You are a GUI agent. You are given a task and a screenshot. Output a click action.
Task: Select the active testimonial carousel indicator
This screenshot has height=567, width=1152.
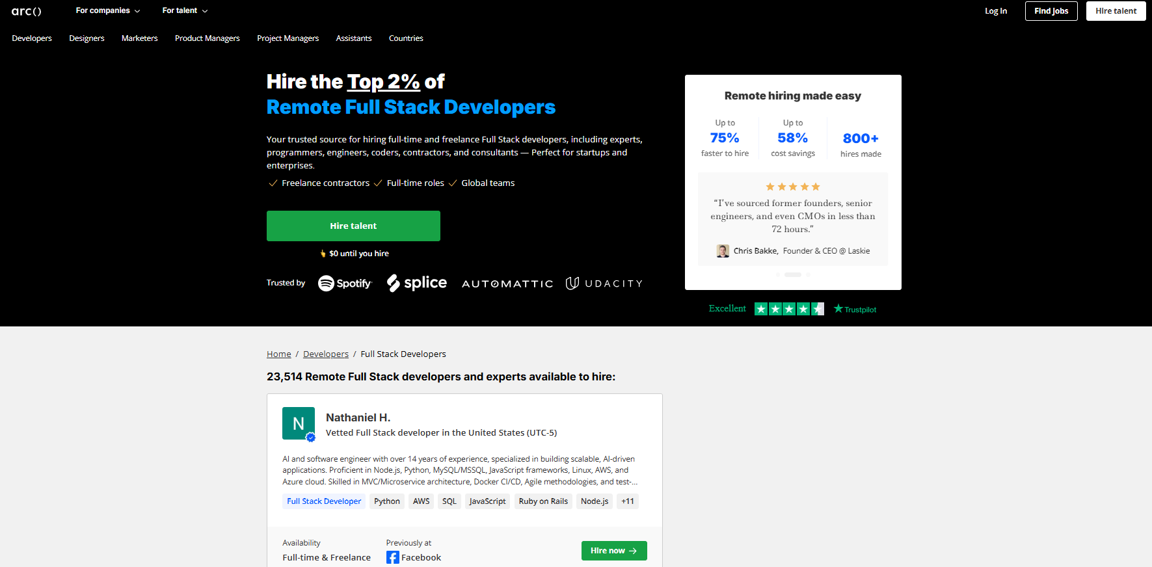point(793,275)
